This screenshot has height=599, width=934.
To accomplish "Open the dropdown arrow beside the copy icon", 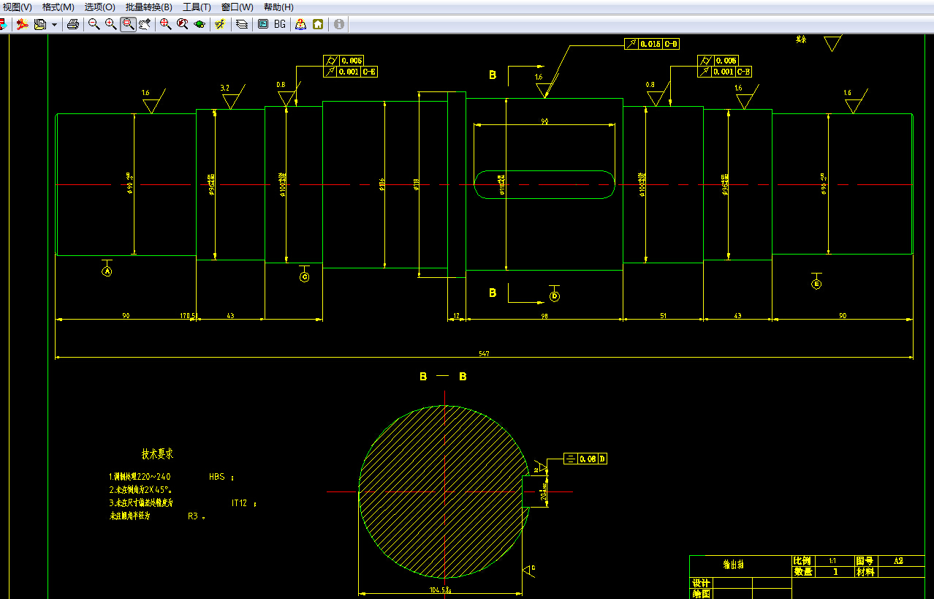I will pos(55,24).
